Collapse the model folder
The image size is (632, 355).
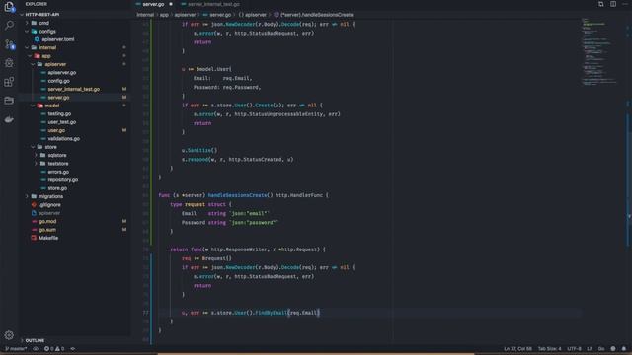click(x=51, y=106)
